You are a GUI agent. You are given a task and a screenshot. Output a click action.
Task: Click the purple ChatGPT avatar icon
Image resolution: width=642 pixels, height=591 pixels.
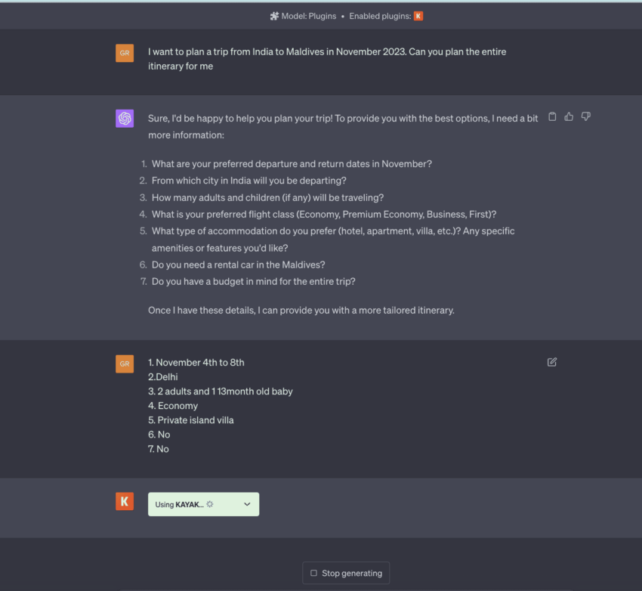pyautogui.click(x=125, y=119)
